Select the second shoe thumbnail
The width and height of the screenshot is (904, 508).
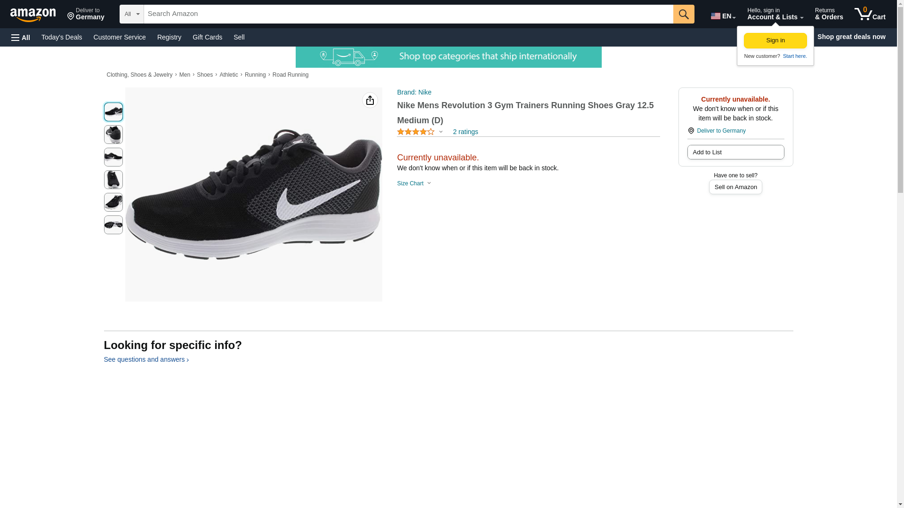pyautogui.click(x=113, y=135)
